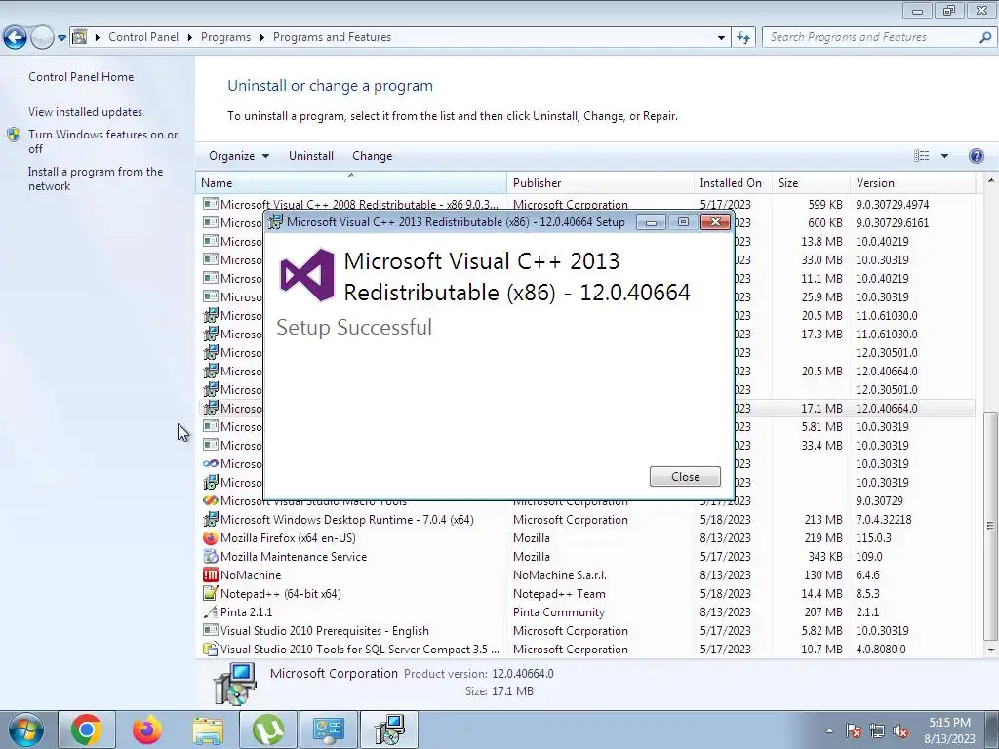Open the Windows Start button
The height and width of the screenshot is (749, 999).
[x=26, y=729]
